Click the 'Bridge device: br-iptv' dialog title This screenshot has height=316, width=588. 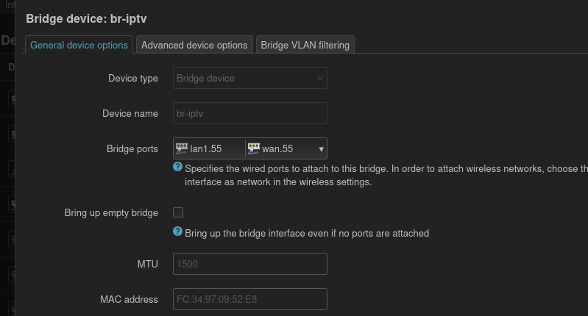[x=86, y=18]
